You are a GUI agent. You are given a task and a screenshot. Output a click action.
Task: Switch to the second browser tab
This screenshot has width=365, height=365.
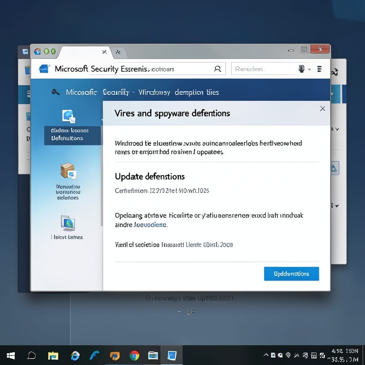(119, 52)
